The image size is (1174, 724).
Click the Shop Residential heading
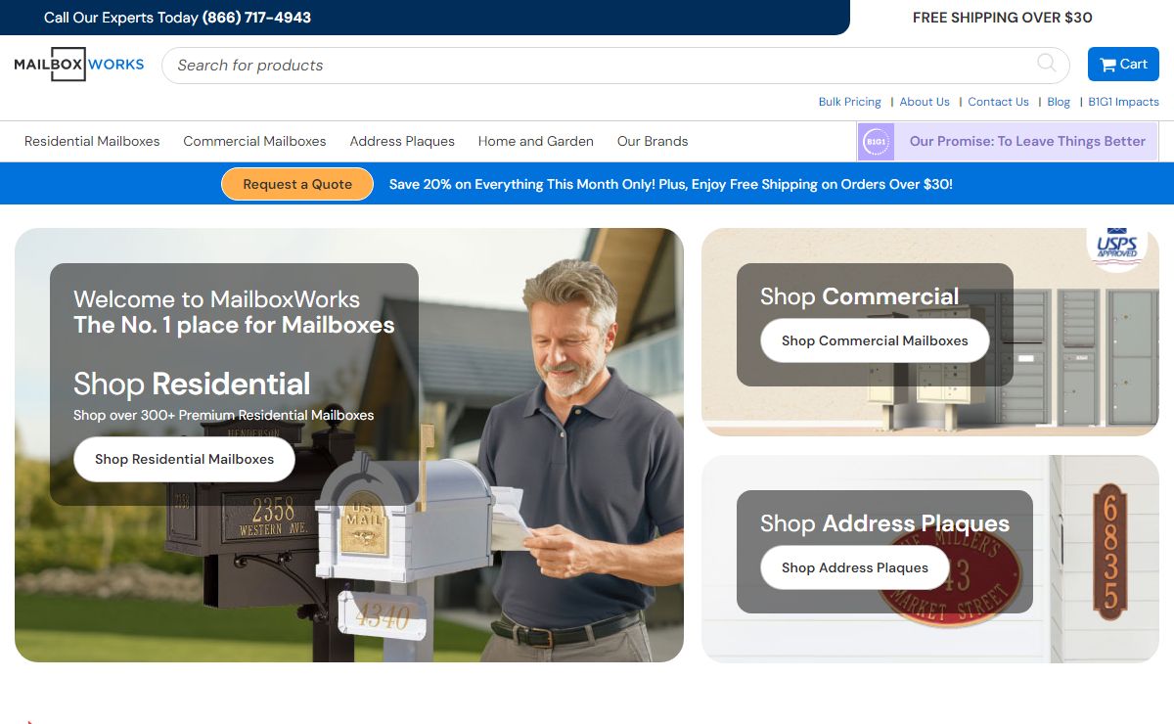point(192,384)
